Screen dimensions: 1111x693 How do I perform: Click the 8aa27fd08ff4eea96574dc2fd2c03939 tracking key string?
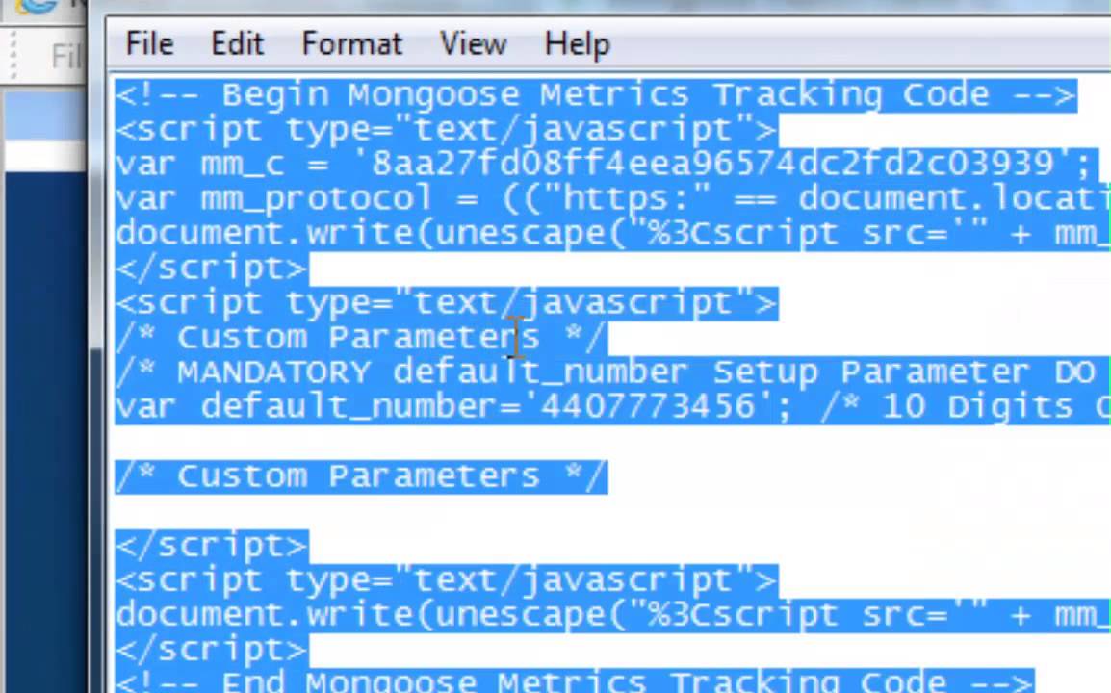[x=712, y=164]
